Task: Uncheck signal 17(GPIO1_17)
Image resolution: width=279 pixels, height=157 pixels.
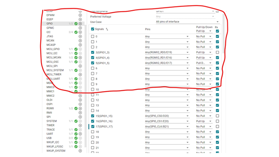Action: point(92,126)
